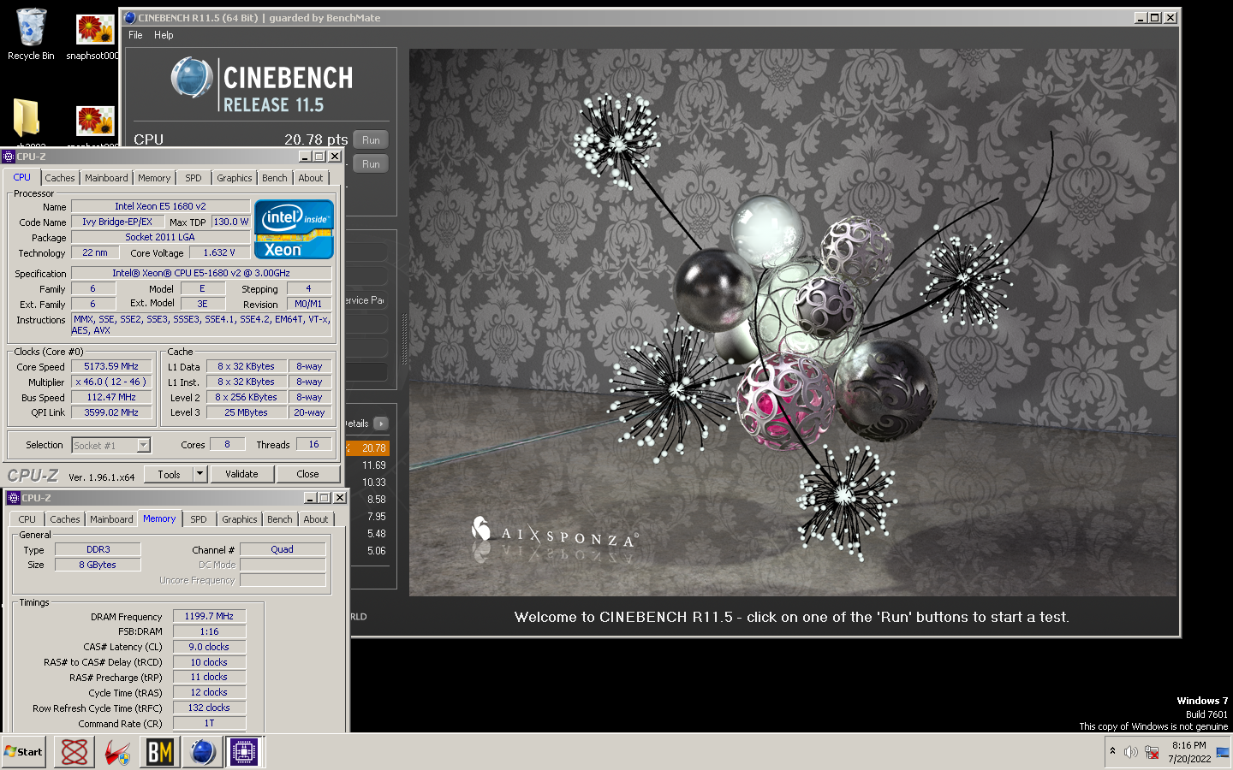This screenshot has width=1233, height=770.
Task: Click the CPU-Z title bar icon of Memory window
Action: pos(14,498)
